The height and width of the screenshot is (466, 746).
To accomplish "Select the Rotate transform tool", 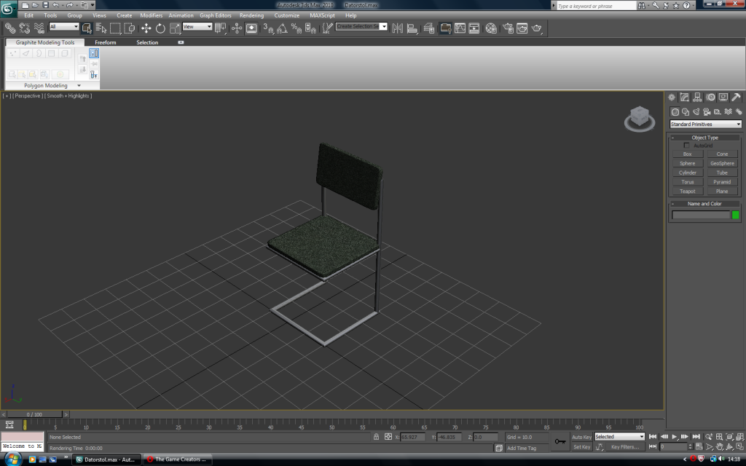I will coord(160,28).
